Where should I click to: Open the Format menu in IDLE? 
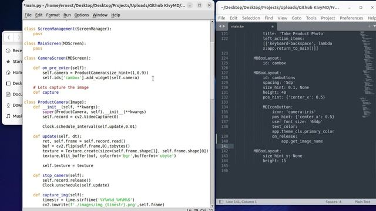53,15
